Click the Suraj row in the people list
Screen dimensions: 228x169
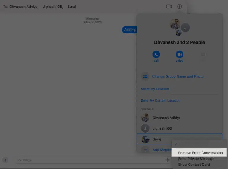pyautogui.click(x=157, y=139)
